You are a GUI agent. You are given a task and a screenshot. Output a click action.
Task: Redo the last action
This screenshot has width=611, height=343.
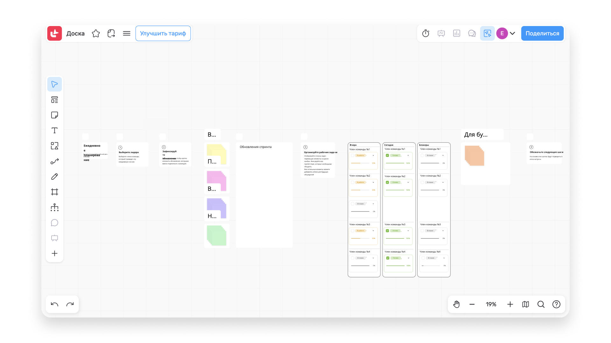pos(70,304)
